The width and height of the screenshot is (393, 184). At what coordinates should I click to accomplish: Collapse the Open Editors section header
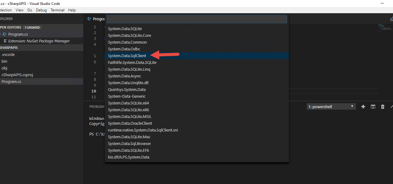[41, 27]
